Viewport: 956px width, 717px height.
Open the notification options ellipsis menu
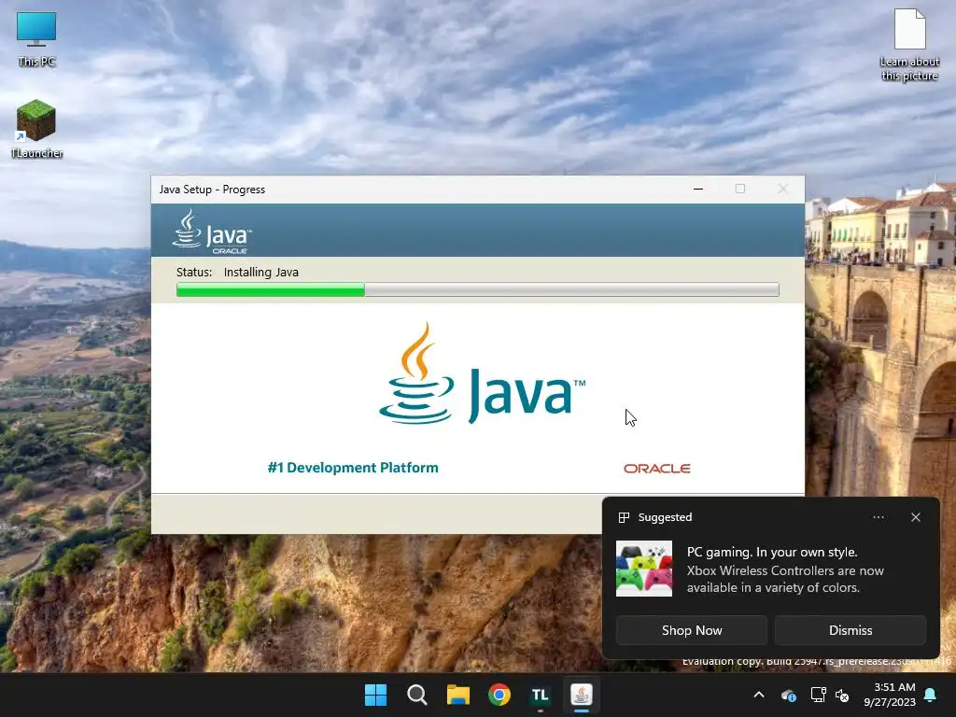(878, 517)
